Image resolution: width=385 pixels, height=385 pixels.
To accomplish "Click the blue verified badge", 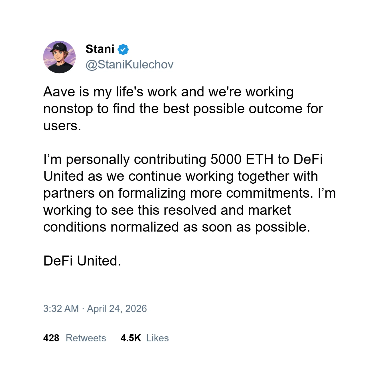I will (123, 49).
